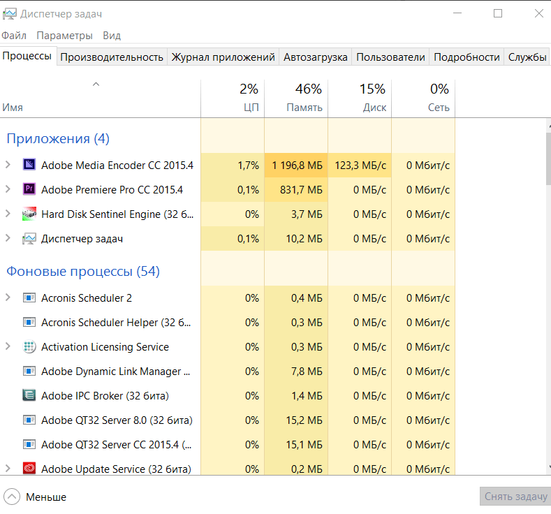Image resolution: width=551 pixels, height=514 pixels.
Task: Open the Параметры menu
Action: pos(65,36)
